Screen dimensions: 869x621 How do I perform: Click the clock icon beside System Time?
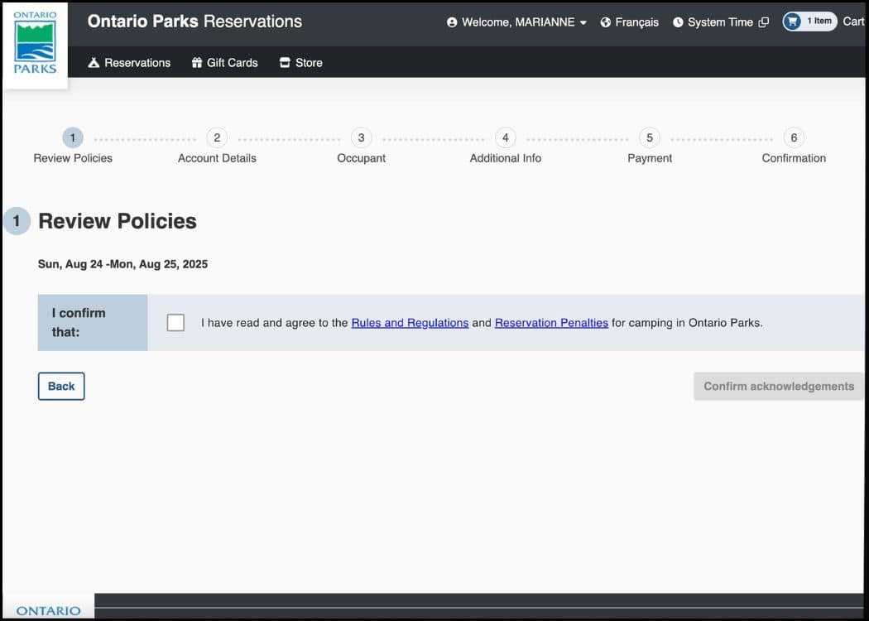pyautogui.click(x=678, y=22)
